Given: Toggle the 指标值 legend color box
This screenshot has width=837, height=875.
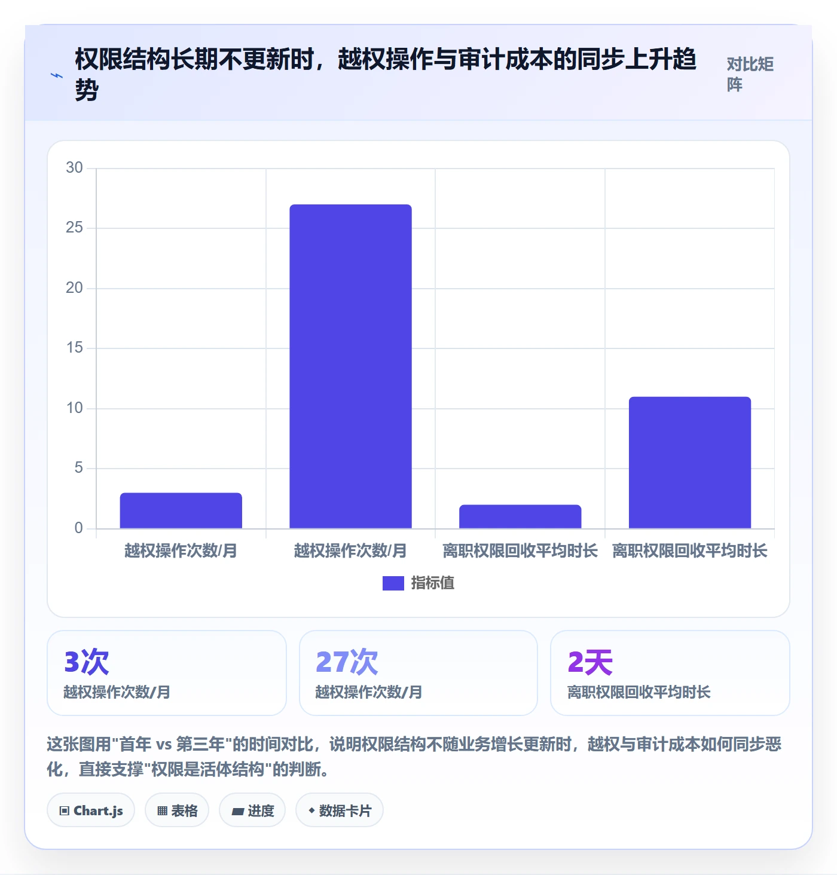Looking at the screenshot, I should click(x=393, y=583).
